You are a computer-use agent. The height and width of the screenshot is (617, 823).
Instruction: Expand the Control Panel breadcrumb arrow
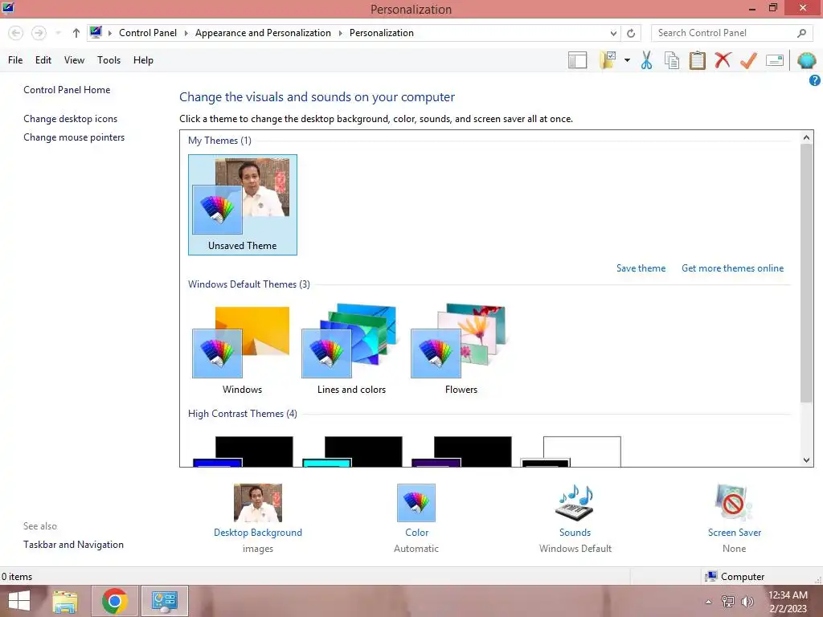[x=186, y=33]
